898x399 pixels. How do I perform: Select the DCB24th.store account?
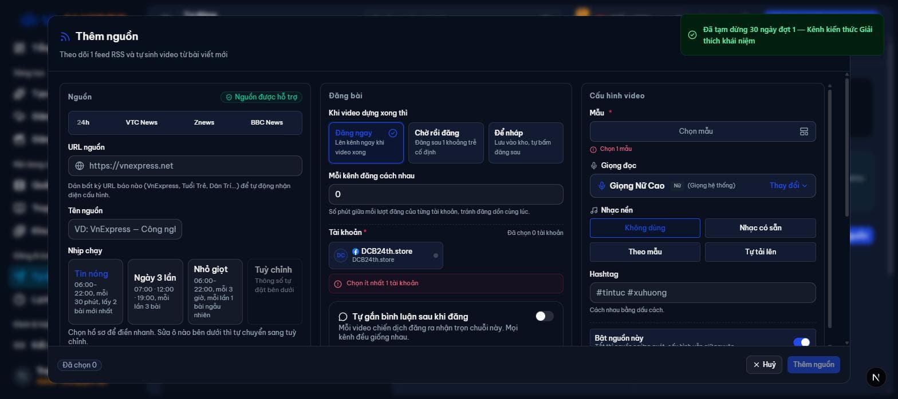tap(386, 256)
